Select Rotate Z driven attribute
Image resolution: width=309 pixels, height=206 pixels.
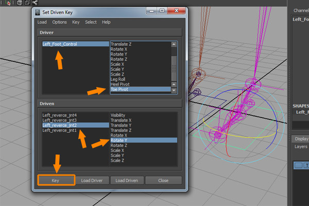tap(119, 145)
